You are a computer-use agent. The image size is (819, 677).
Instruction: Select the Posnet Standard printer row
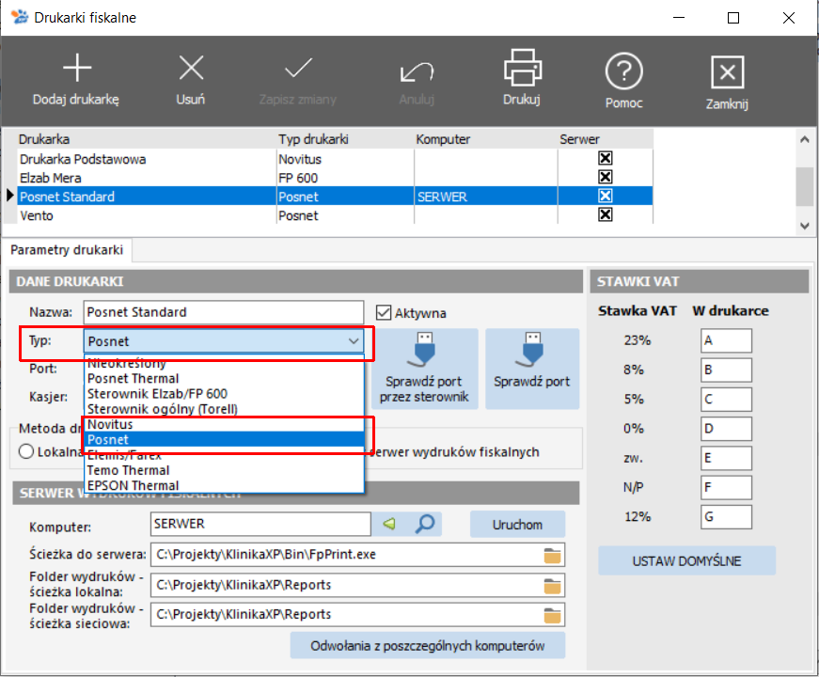[335, 196]
